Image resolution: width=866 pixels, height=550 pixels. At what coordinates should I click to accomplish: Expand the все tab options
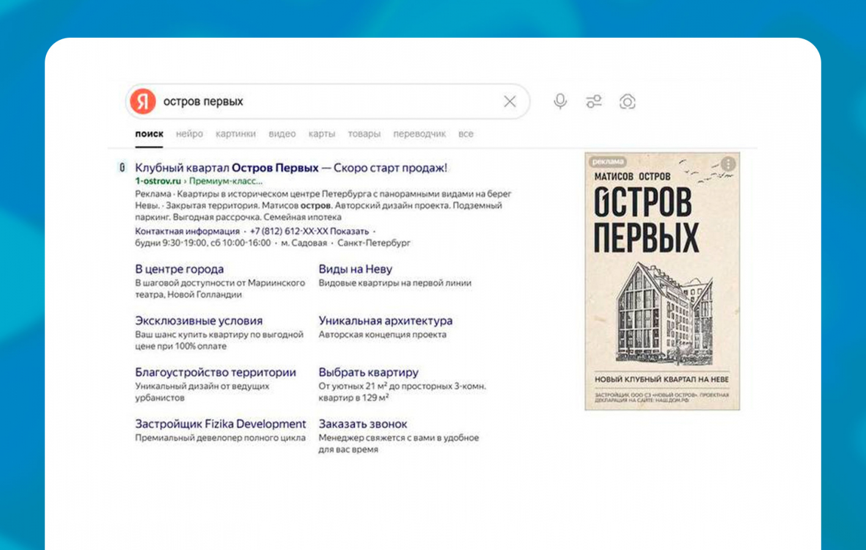point(466,134)
